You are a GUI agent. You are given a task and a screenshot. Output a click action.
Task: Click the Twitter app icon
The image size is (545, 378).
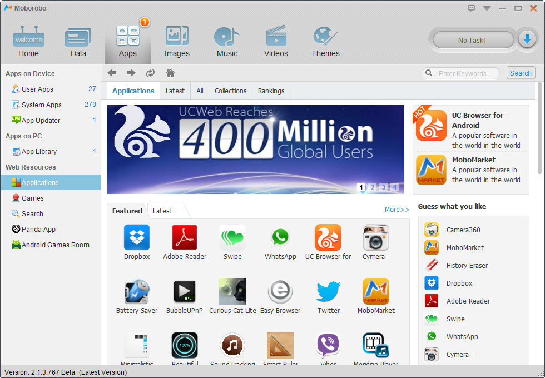pos(328,292)
